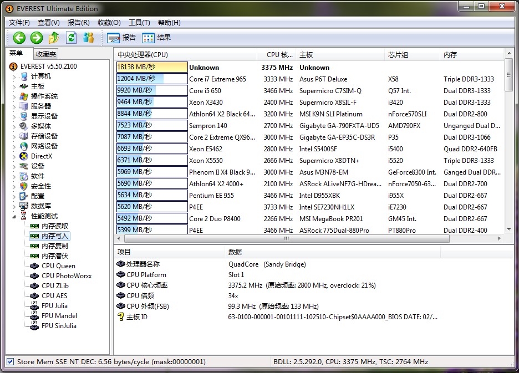
Task: Switch to the 菜单 tab
Action: pos(16,53)
